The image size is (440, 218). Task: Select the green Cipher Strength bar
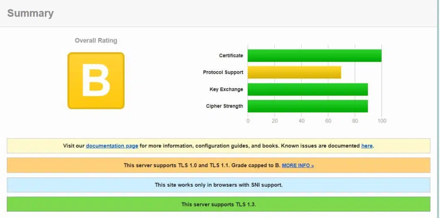[x=307, y=106]
